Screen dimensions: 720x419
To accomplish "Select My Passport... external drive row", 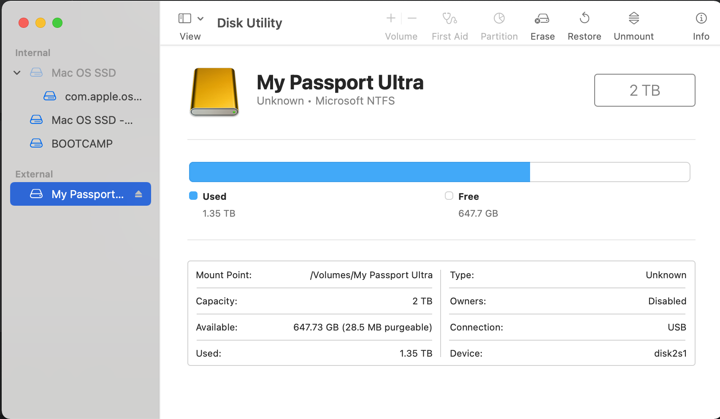I will pyautogui.click(x=81, y=194).
